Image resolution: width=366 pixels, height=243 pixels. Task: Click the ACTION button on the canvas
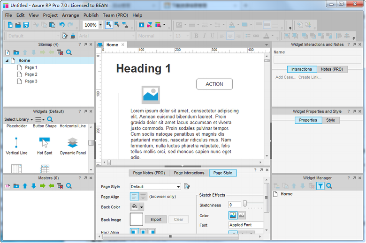214,84
